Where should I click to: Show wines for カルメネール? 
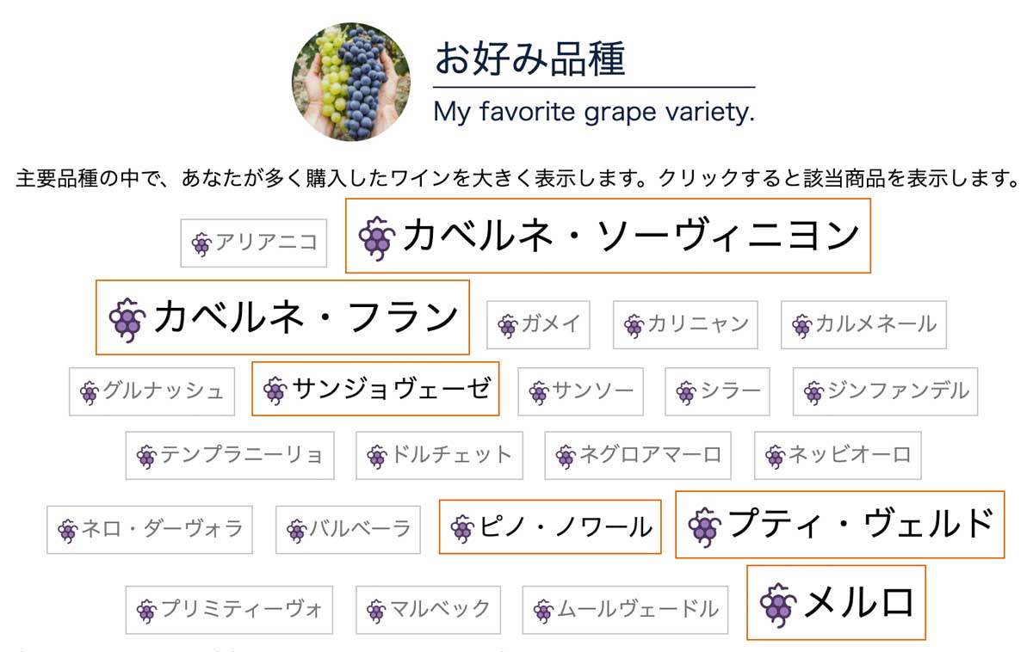point(863,324)
